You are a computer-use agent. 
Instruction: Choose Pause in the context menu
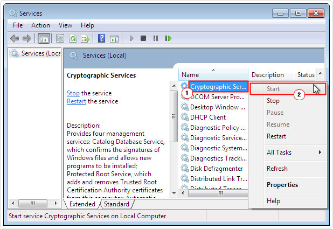coord(288,113)
